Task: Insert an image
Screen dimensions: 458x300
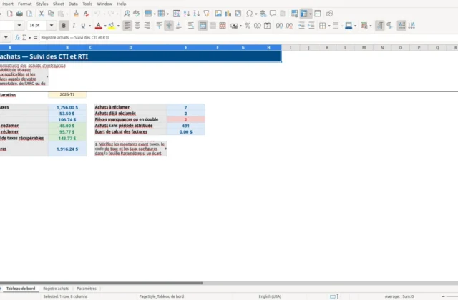Action: click(218, 14)
